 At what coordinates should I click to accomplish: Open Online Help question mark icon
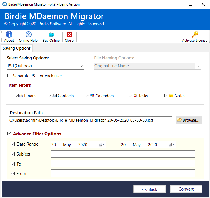29,34
